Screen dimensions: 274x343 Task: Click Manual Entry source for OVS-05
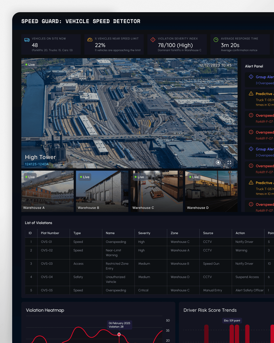coord(212,290)
